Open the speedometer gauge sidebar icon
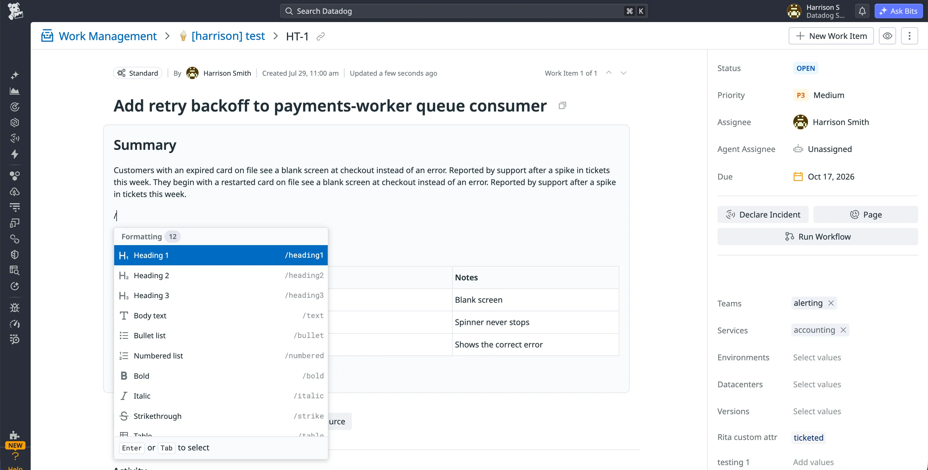The image size is (928, 470). click(x=15, y=324)
